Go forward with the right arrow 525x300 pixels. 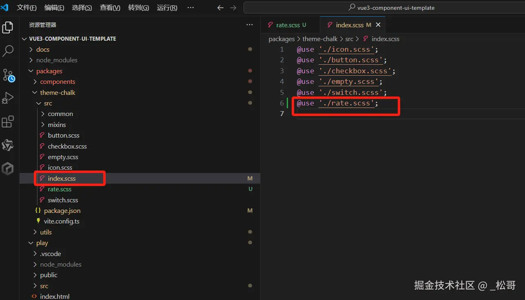pyautogui.click(x=233, y=8)
